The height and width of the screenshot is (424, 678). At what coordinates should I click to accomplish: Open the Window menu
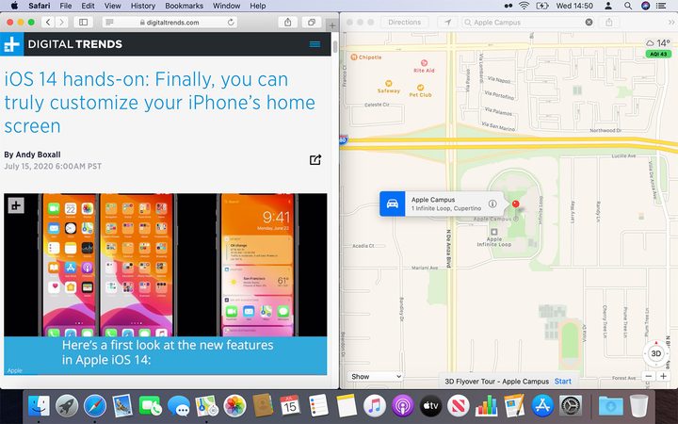227,6
